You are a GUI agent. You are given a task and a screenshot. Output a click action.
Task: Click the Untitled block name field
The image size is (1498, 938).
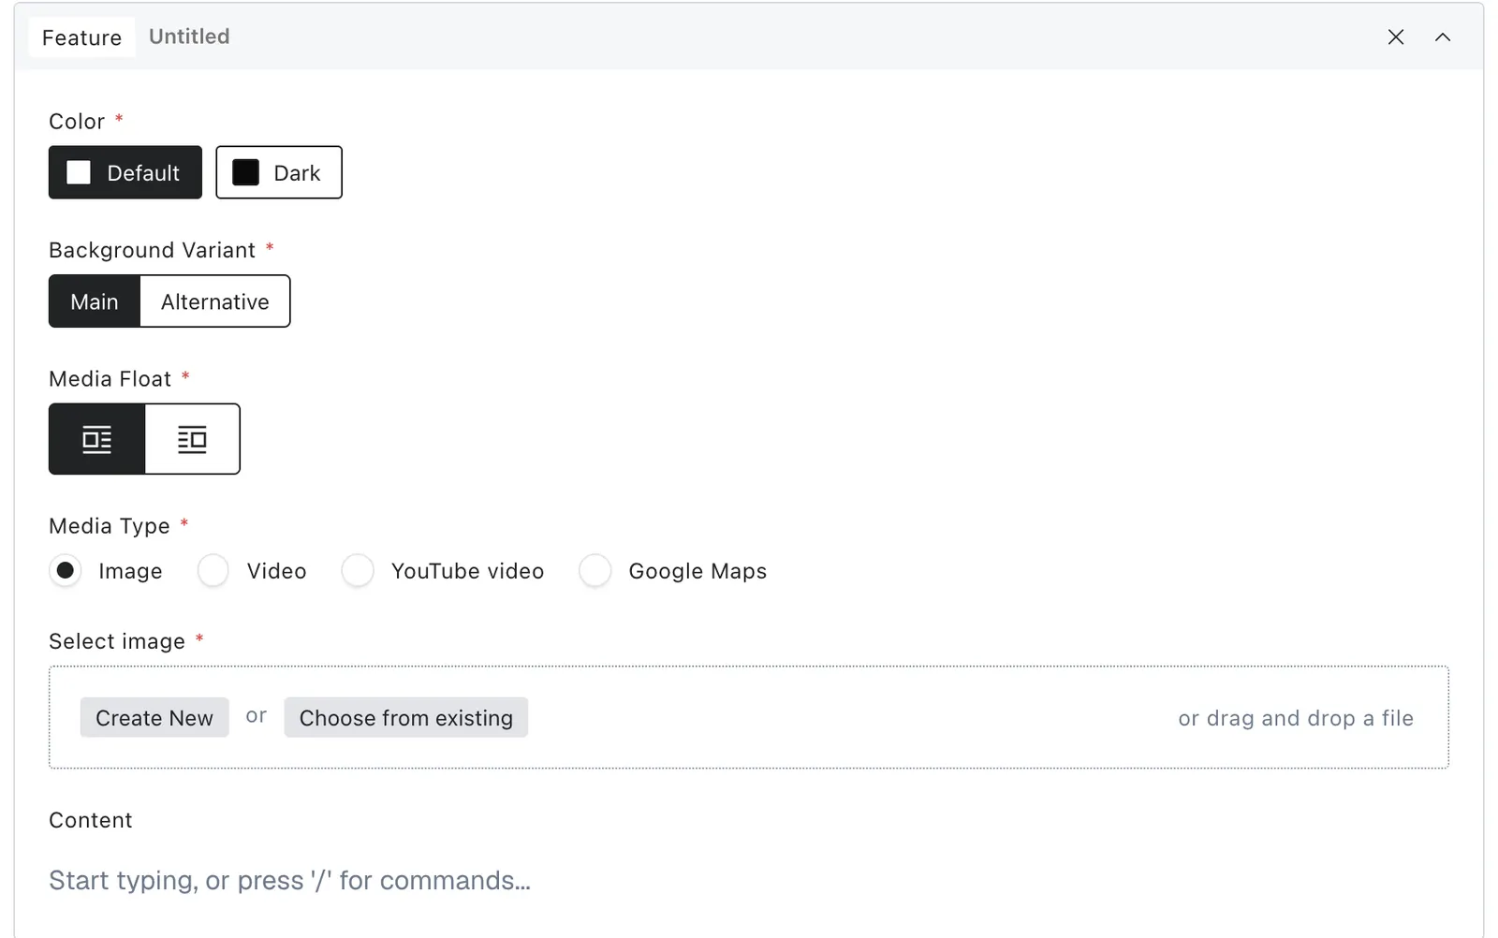189,37
